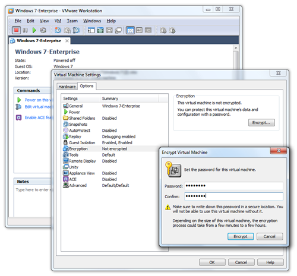Viewport: 297px width, 276px height.
Task: Click Encrypt in Encrypt Virtual Machine dialog
Action: 241,237
